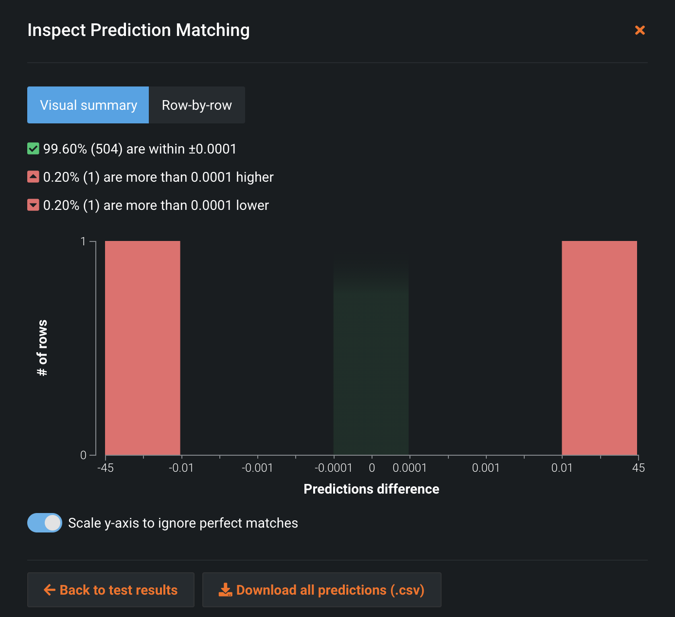The image size is (675, 617).
Task: Click the download icon for predictions CSV
Action: 225,590
